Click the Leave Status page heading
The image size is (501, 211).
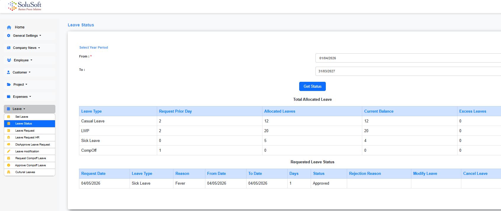(x=81, y=25)
